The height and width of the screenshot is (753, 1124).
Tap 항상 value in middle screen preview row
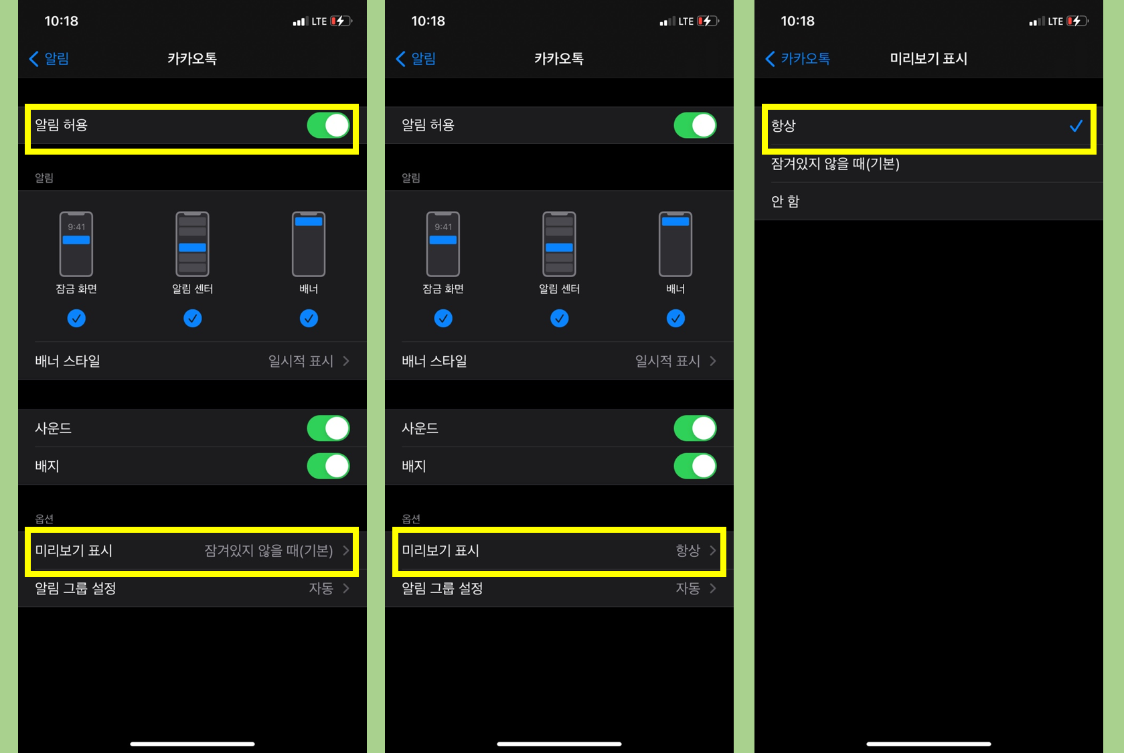(688, 550)
